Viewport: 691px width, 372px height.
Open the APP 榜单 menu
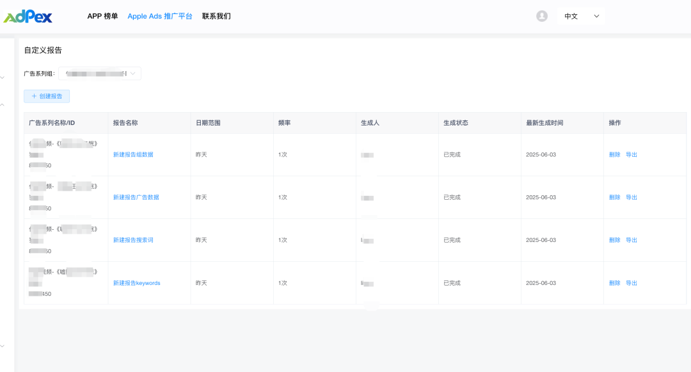[x=102, y=16]
